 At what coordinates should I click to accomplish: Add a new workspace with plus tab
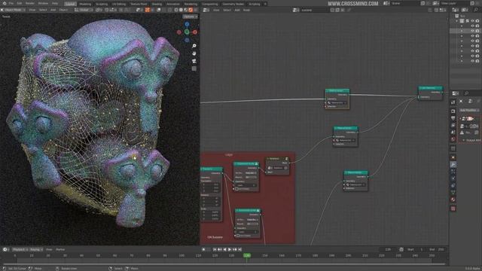point(265,4)
